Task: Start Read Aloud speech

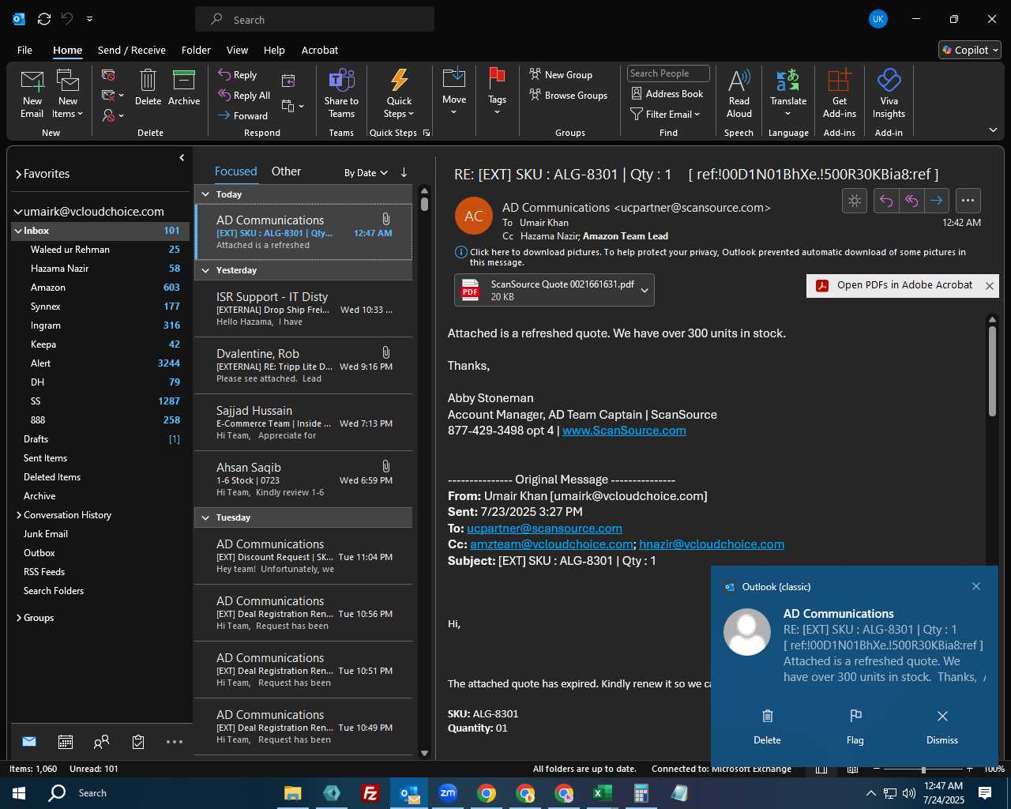Action: coord(739,94)
